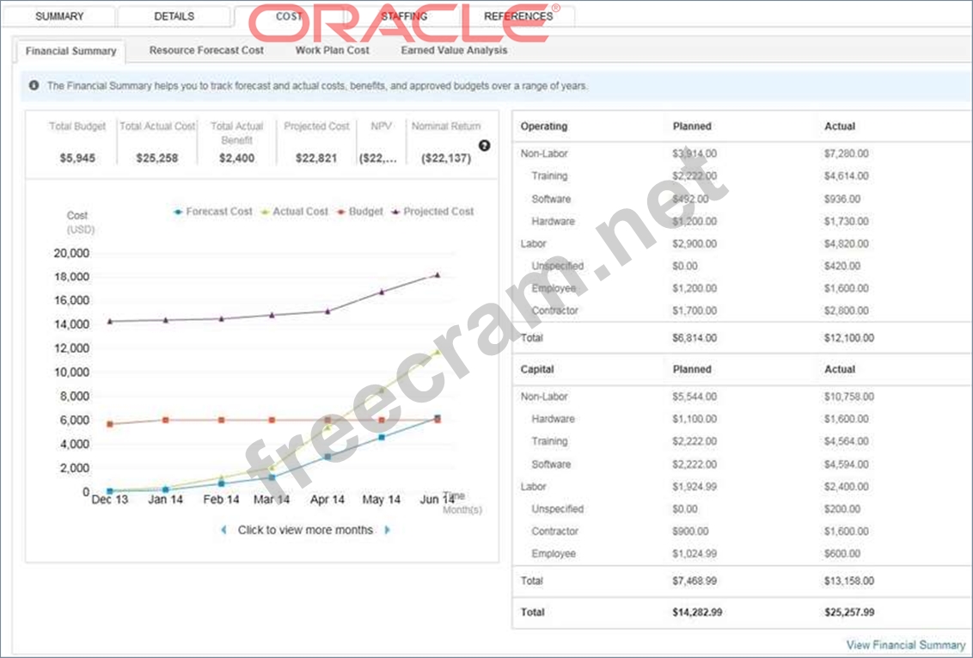This screenshot has width=973, height=658.
Task: Open the REFERENCES tab
Action: (x=518, y=16)
